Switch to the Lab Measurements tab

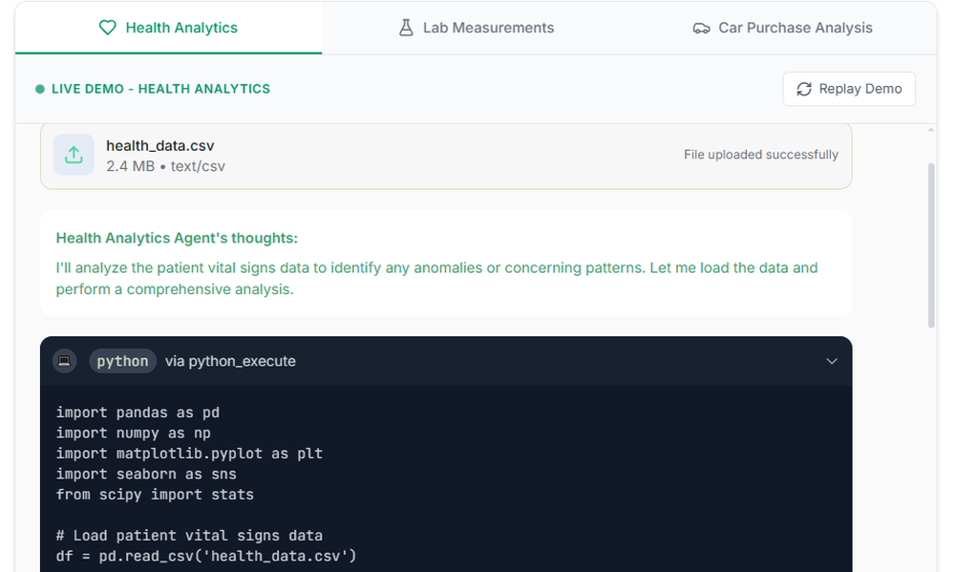click(487, 28)
